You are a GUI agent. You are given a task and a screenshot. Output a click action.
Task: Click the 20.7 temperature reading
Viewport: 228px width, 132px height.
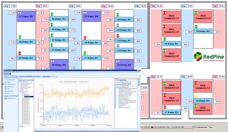tap(110, 51)
